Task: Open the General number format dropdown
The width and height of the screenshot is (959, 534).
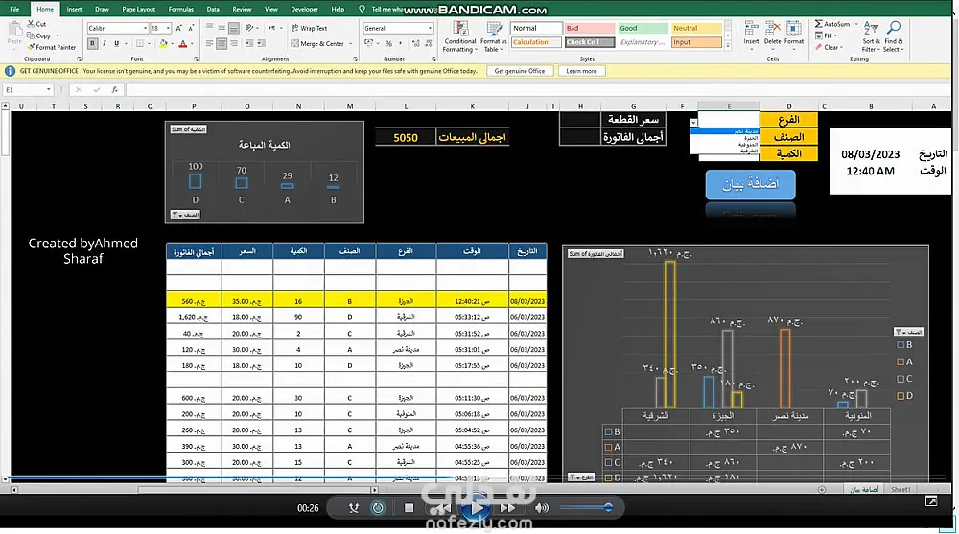Action: tap(430, 28)
